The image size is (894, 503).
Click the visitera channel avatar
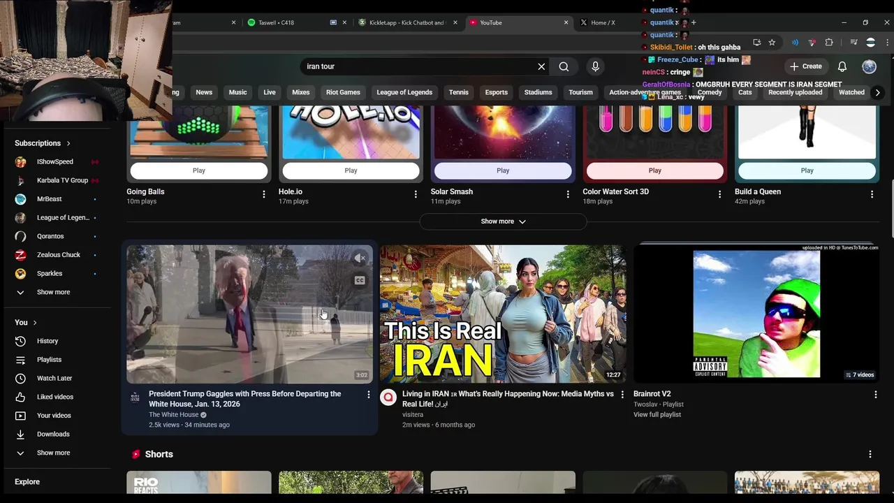[388, 398]
